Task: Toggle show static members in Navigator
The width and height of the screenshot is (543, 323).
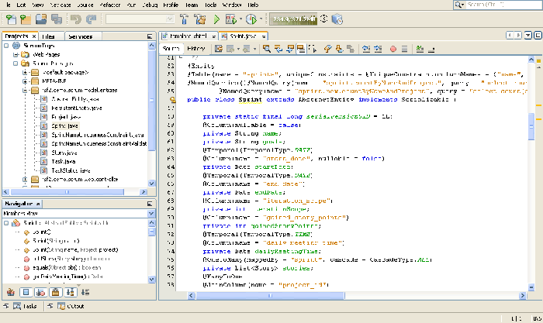Action: (x=40, y=293)
